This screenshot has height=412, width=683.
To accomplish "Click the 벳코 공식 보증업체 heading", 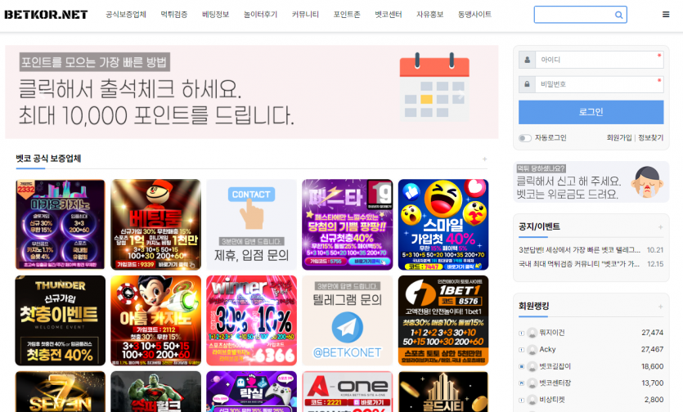I will [48, 159].
